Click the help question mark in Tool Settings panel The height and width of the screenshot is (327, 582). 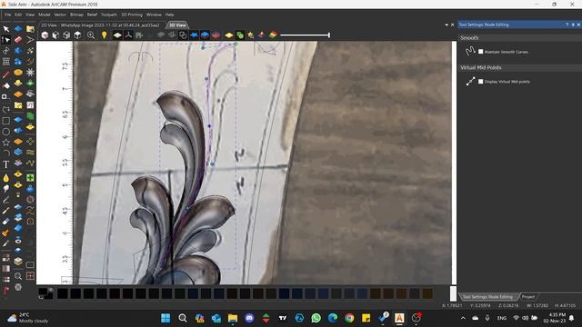(567, 25)
